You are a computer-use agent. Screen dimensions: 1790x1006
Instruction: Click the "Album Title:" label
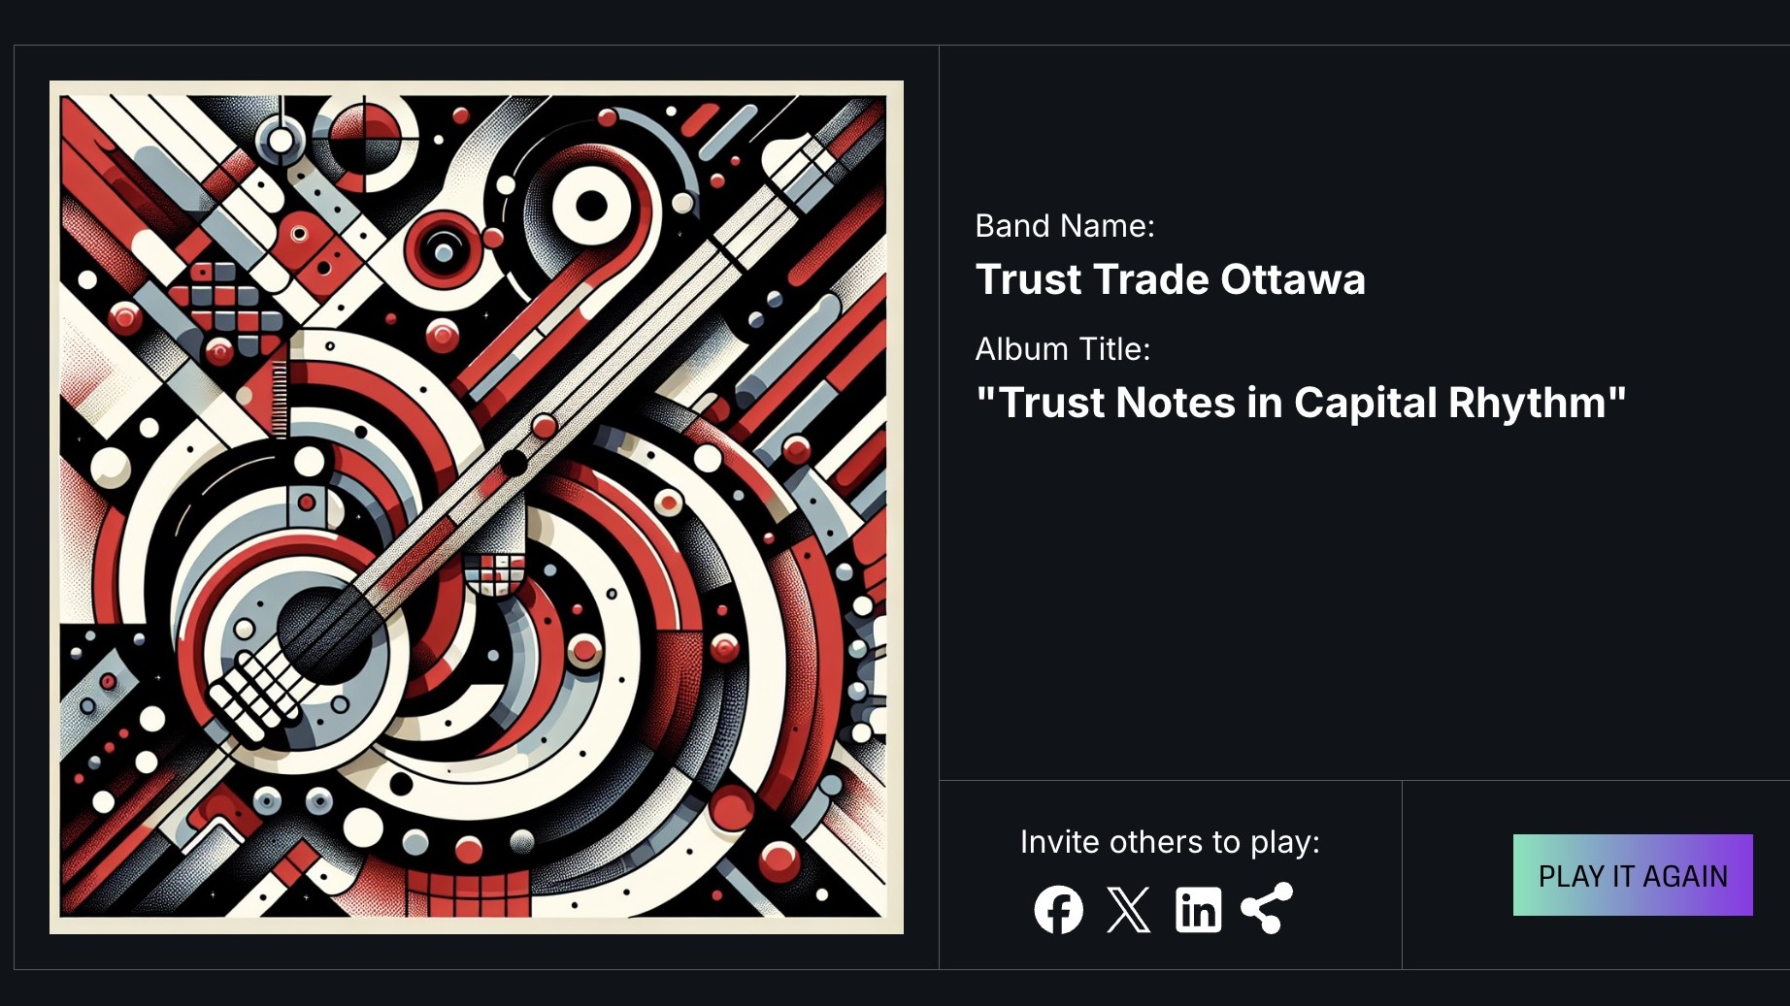(1062, 349)
